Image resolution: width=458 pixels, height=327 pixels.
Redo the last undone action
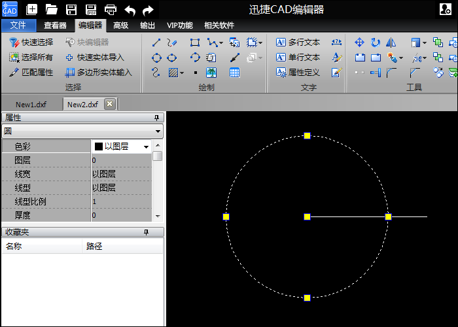[x=148, y=10]
